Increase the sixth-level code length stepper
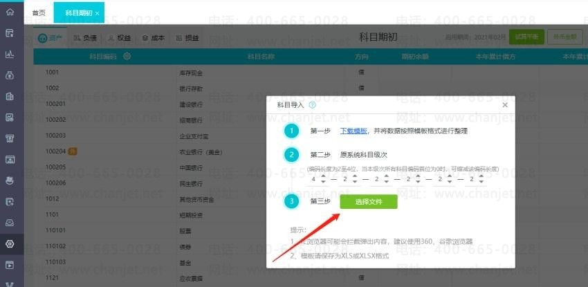The width and height of the screenshot is (588, 287). pos(481,176)
